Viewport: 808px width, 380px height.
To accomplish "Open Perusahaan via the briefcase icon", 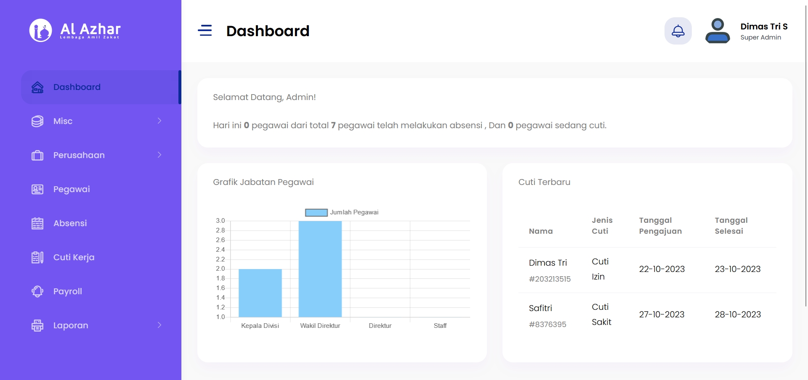I will (x=37, y=155).
